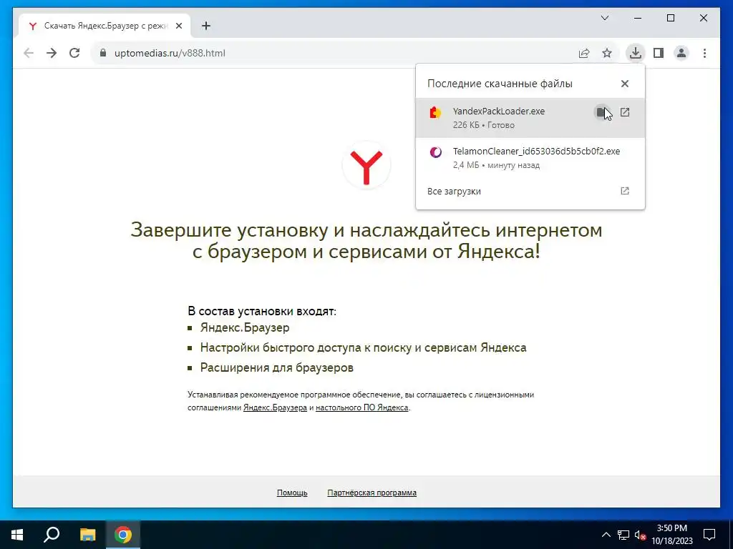Open 'Все загрузки' full downloads page
Viewport: 733px width, 549px height.
tap(530, 191)
